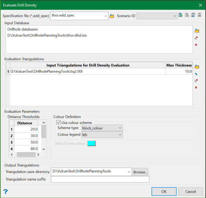Screen dimensions: 206x198
Task: Click into the Triangulation name suffix field
Action: coord(100,179)
